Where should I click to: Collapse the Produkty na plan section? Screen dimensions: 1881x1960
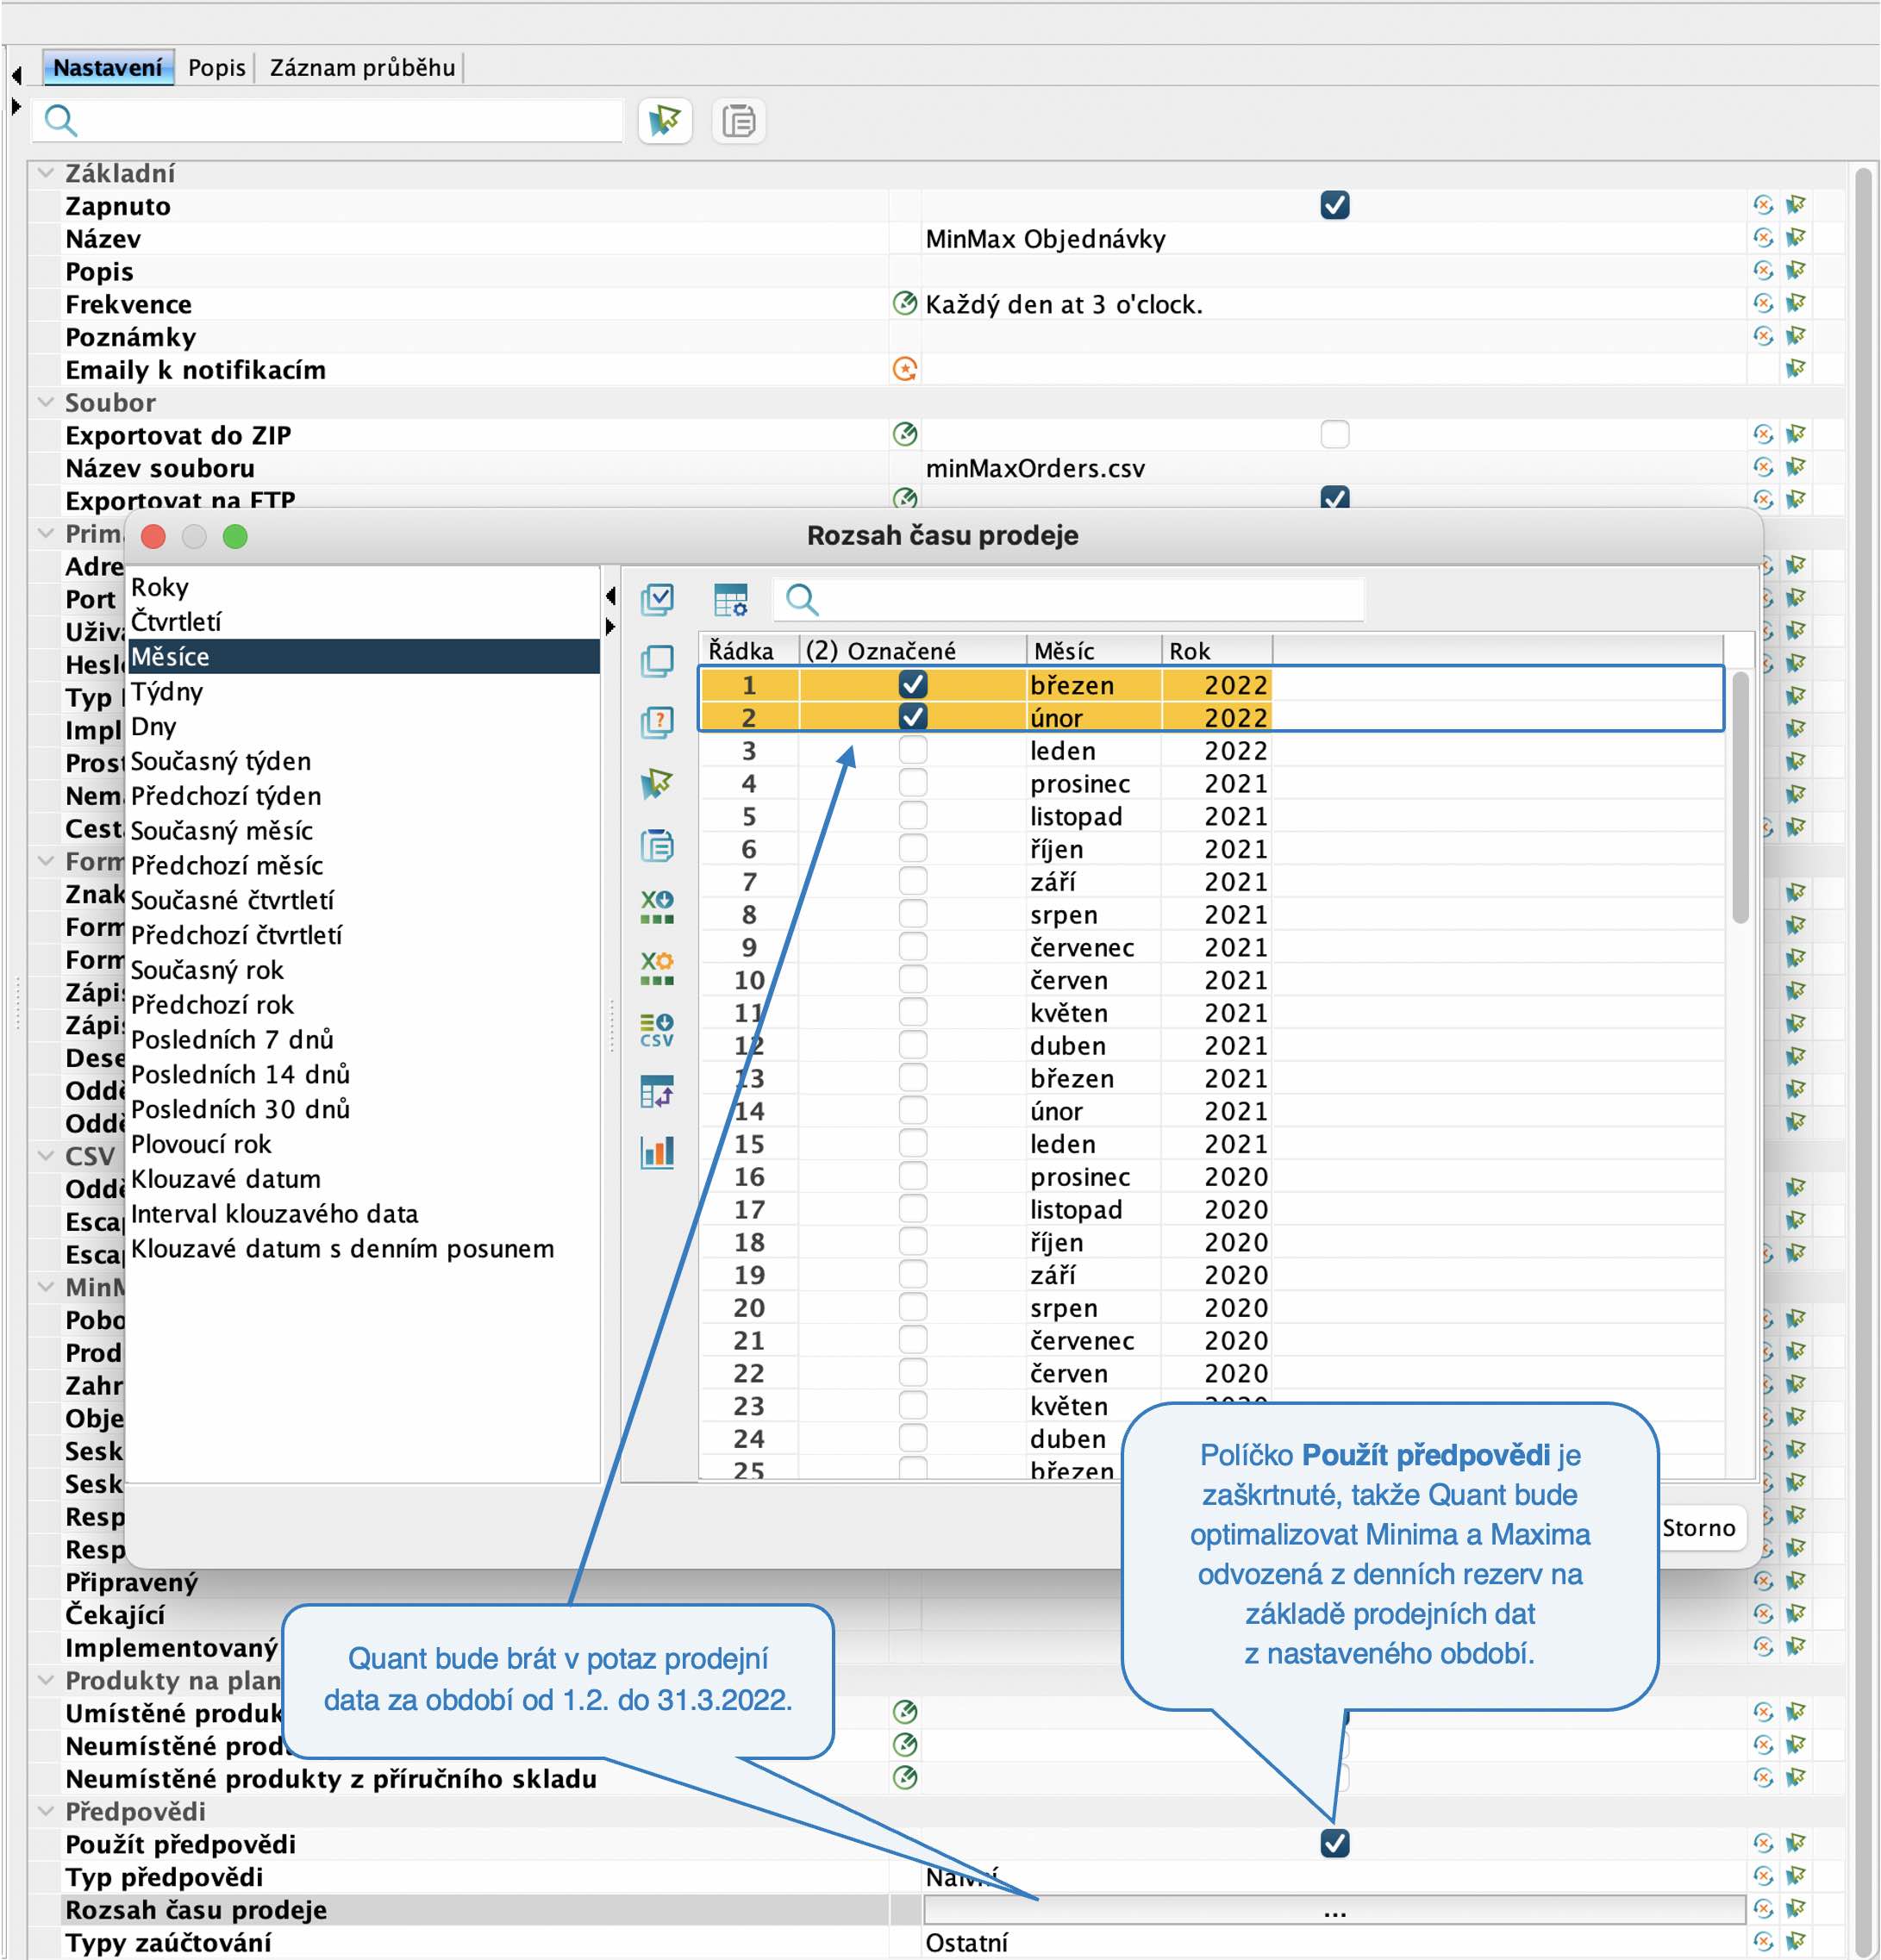pyautogui.click(x=45, y=1680)
